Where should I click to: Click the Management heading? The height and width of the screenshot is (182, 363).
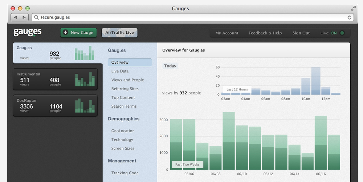tap(122, 161)
